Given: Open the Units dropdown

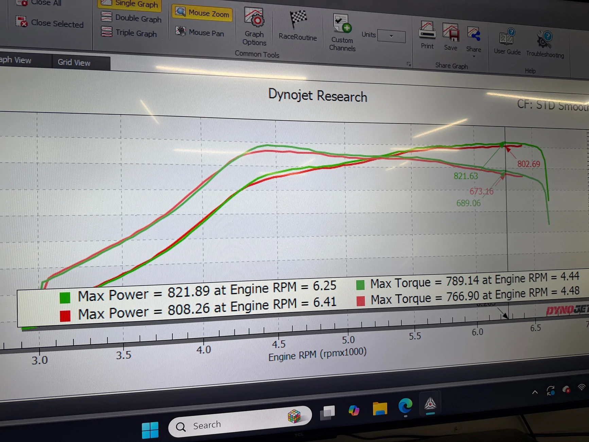Looking at the screenshot, I should coord(392,36).
